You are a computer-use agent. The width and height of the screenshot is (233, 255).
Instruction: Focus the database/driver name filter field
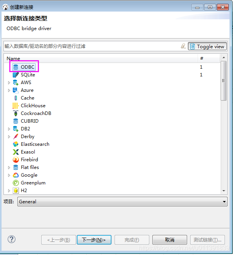[x=92, y=46]
